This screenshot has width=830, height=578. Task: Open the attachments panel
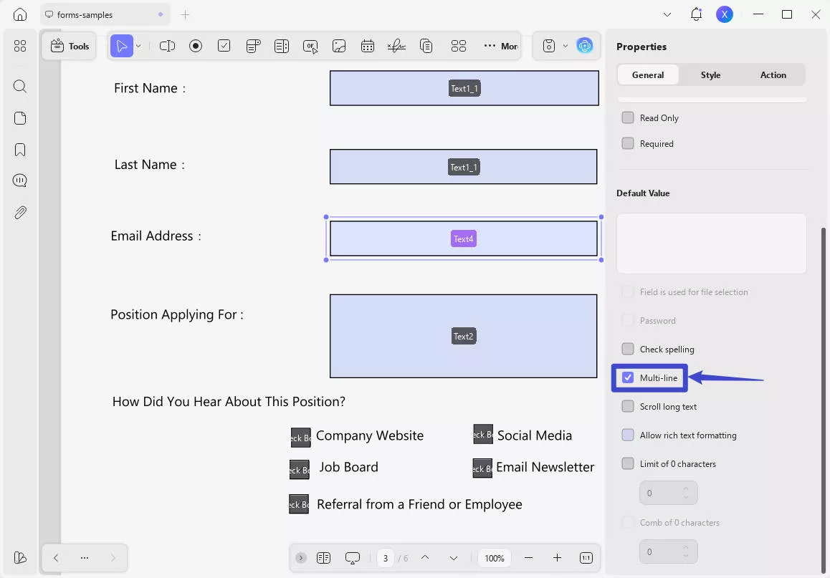(19, 212)
